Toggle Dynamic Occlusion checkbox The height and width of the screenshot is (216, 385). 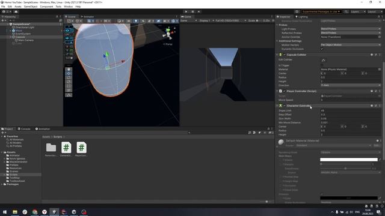tap(322, 49)
